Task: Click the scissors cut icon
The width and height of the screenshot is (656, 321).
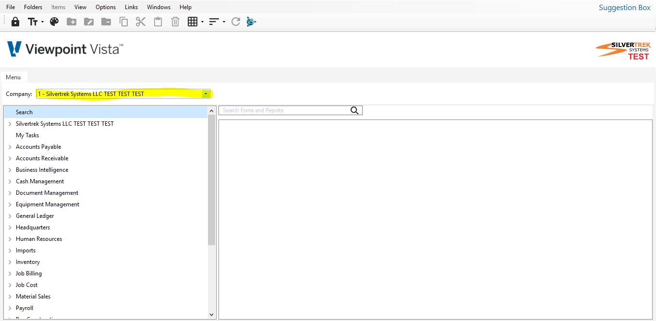Action: click(x=141, y=22)
